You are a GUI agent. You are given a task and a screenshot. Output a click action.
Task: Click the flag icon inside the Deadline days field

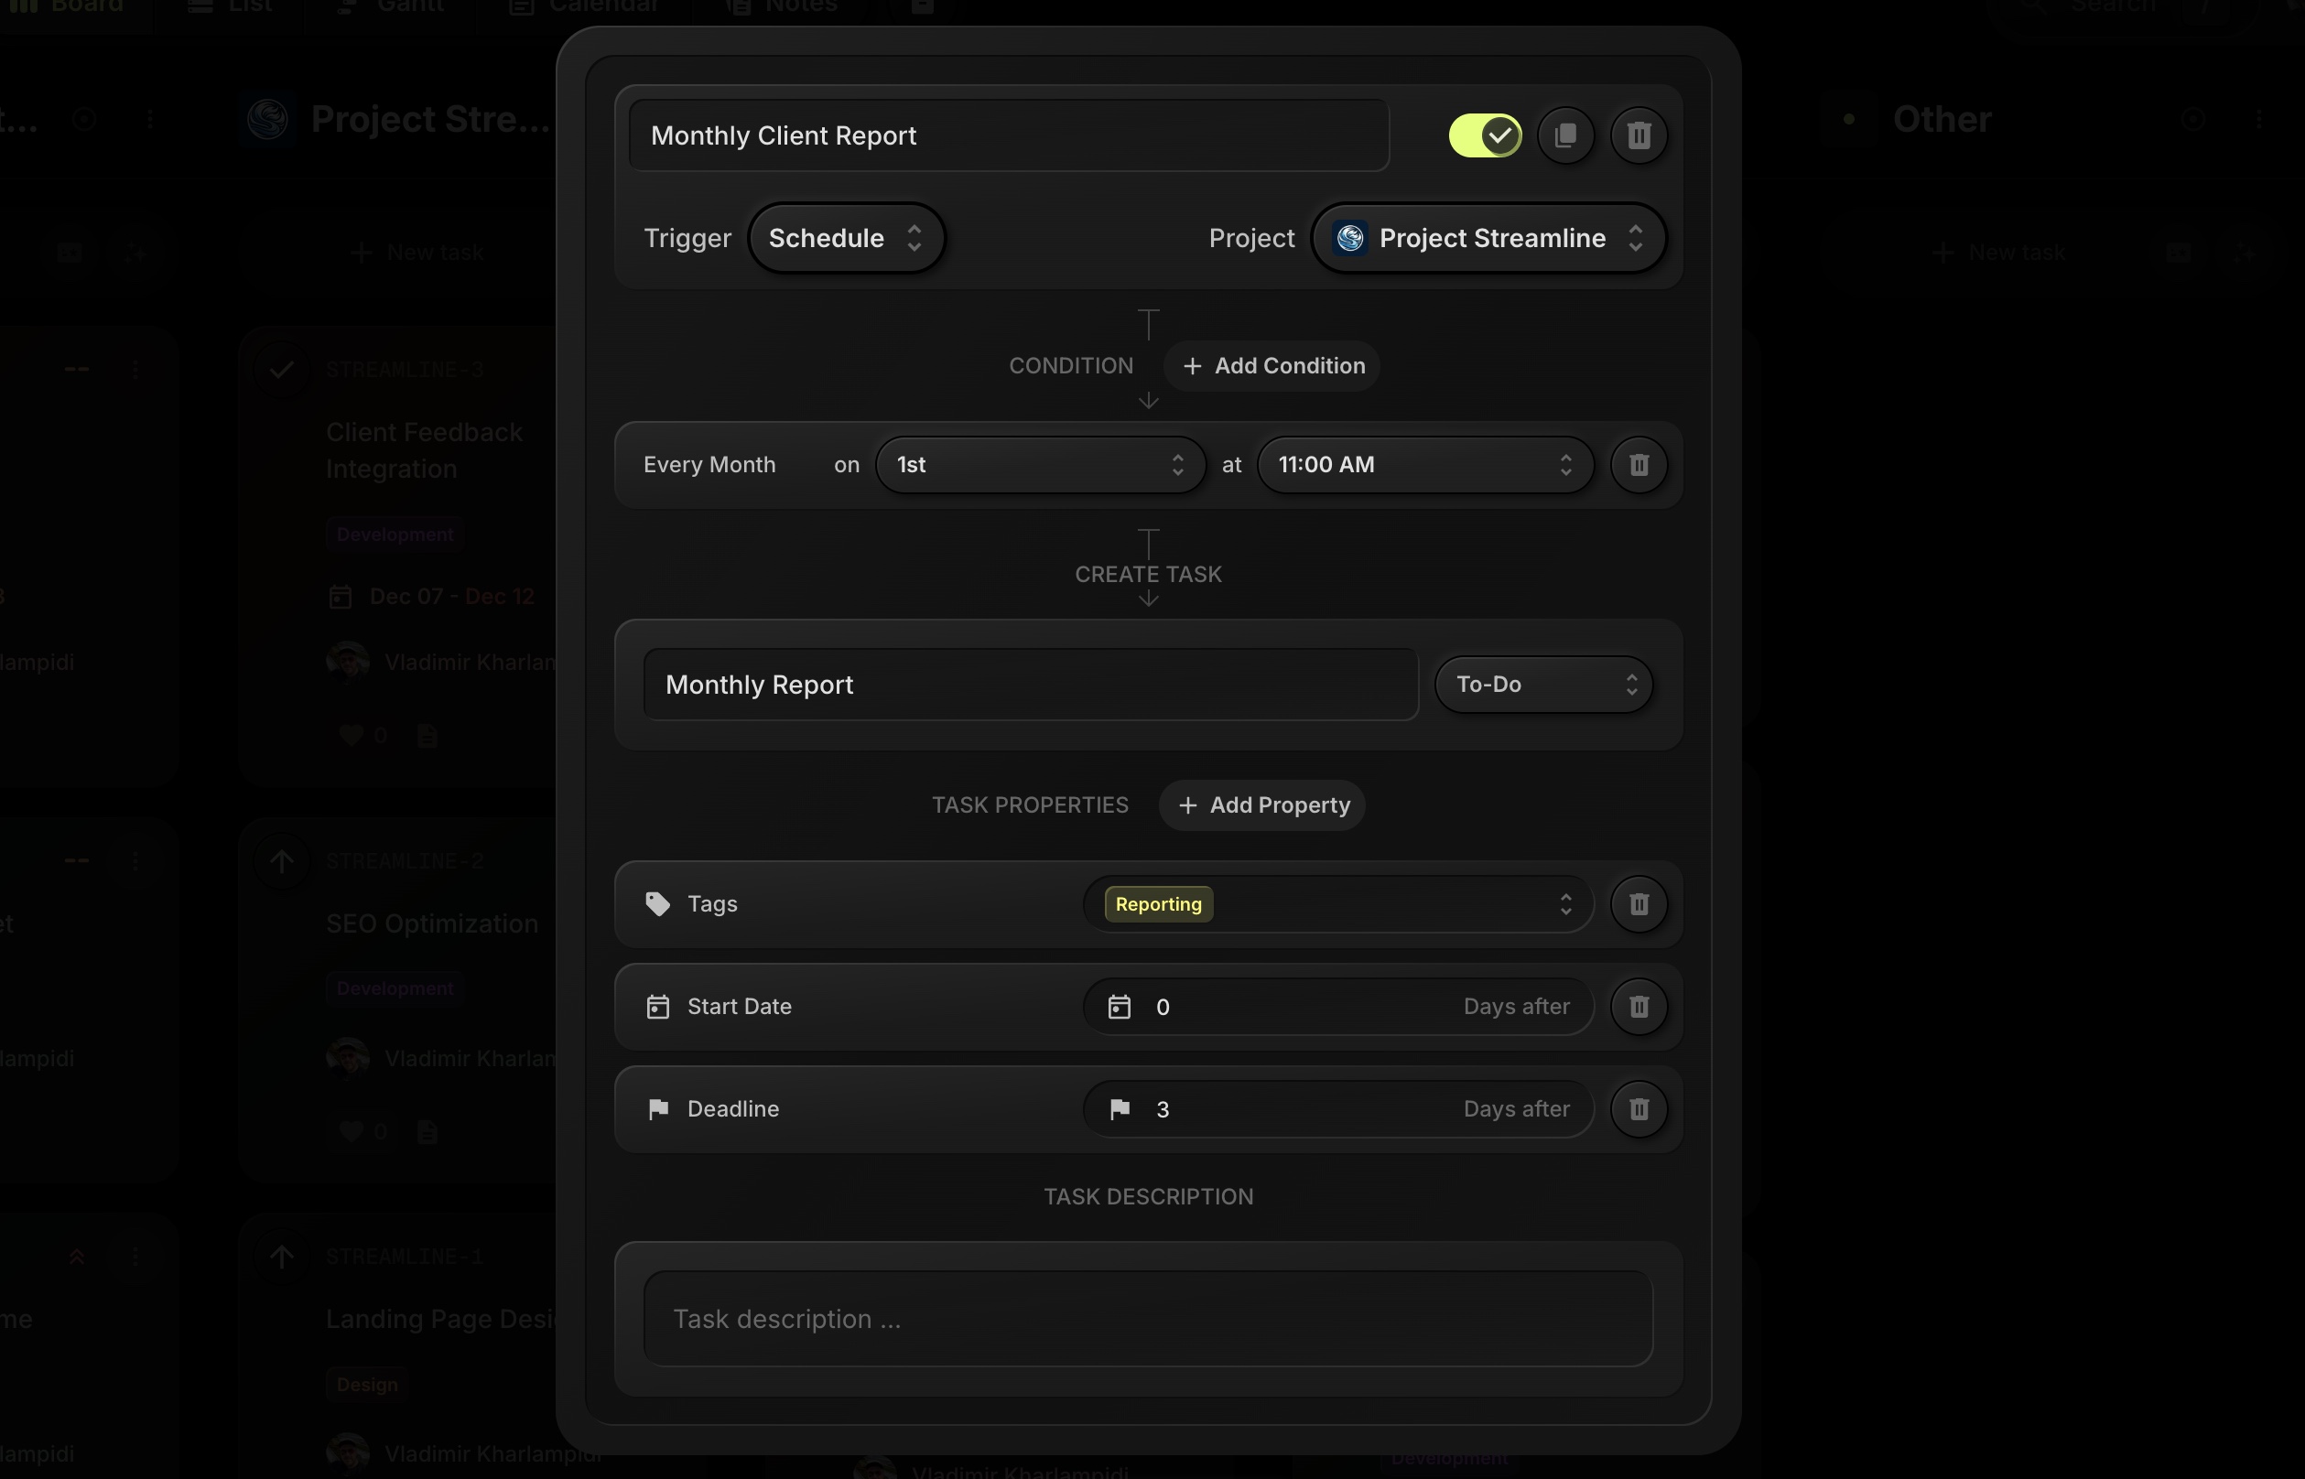tap(1120, 1109)
